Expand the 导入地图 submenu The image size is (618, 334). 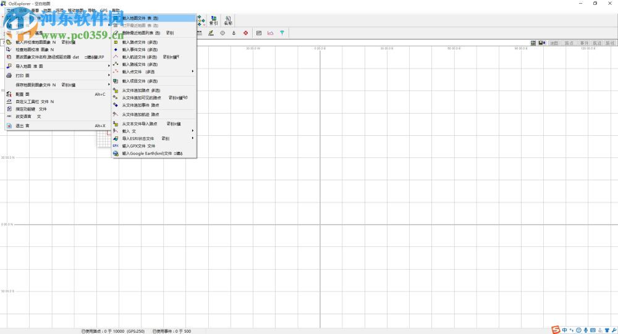tap(57, 66)
